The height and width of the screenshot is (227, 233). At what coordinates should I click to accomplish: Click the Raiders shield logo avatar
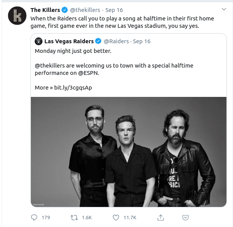39,41
